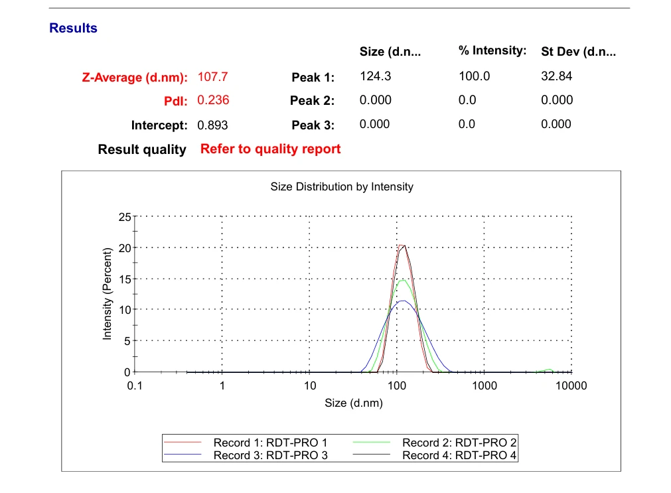Click the red line swatch for Record 1

coord(182,443)
